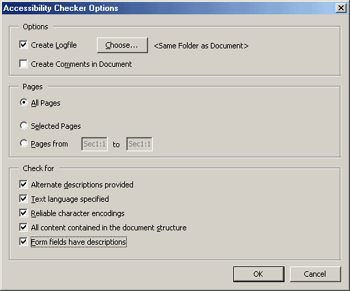Enable Create Comments in Document
This screenshot has width=350, height=291.
23,64
